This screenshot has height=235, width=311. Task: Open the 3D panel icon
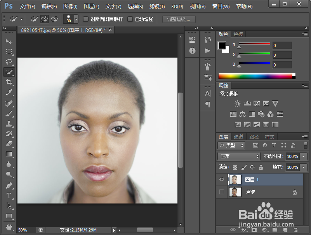click(192, 39)
